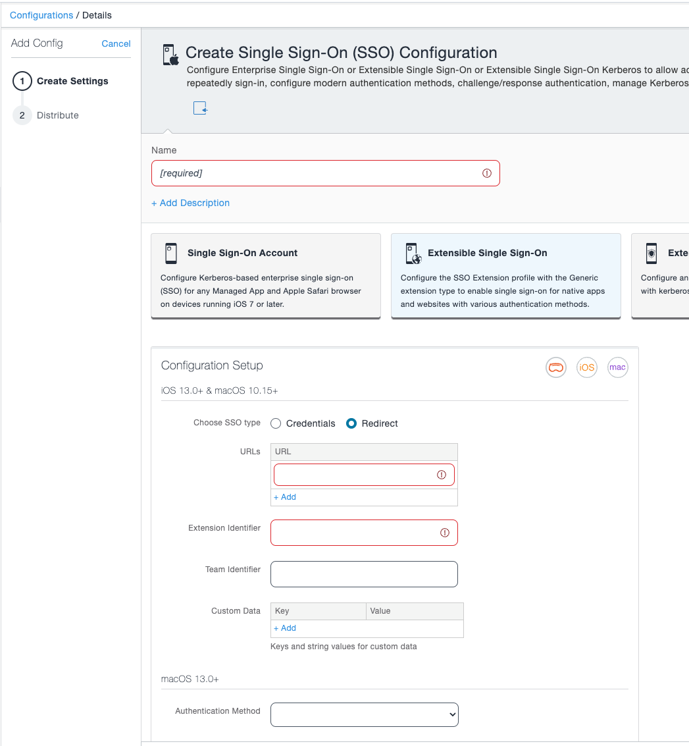Open the Authentication Method dropdown
The width and height of the screenshot is (689, 746).
point(364,714)
